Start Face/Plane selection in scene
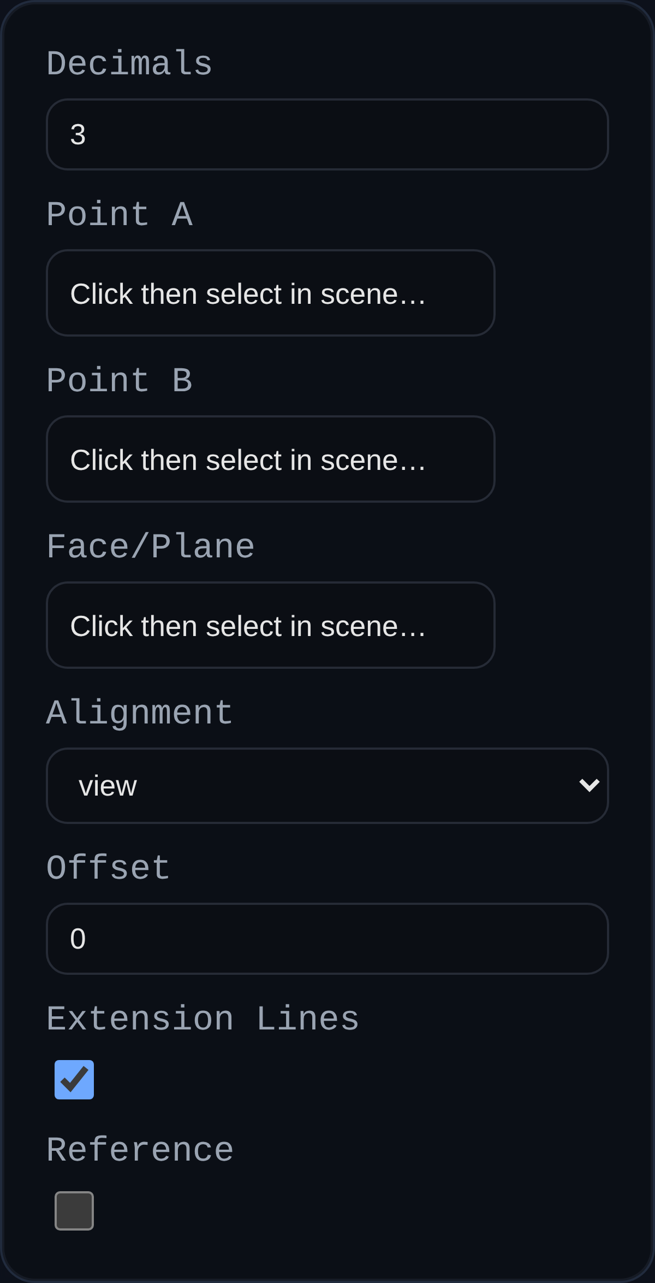This screenshot has height=1283, width=655. pyautogui.click(x=270, y=625)
